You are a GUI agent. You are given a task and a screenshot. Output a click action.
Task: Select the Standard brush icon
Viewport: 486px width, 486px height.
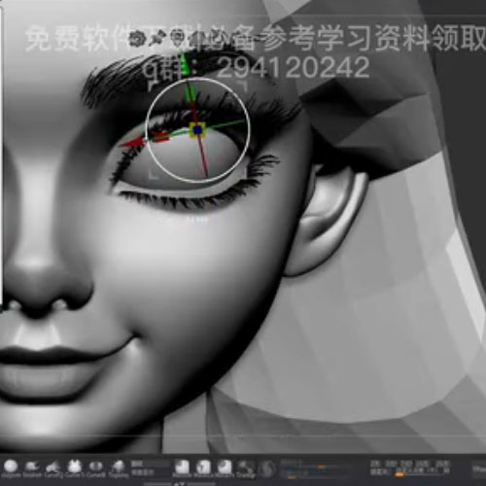click(x=32, y=467)
